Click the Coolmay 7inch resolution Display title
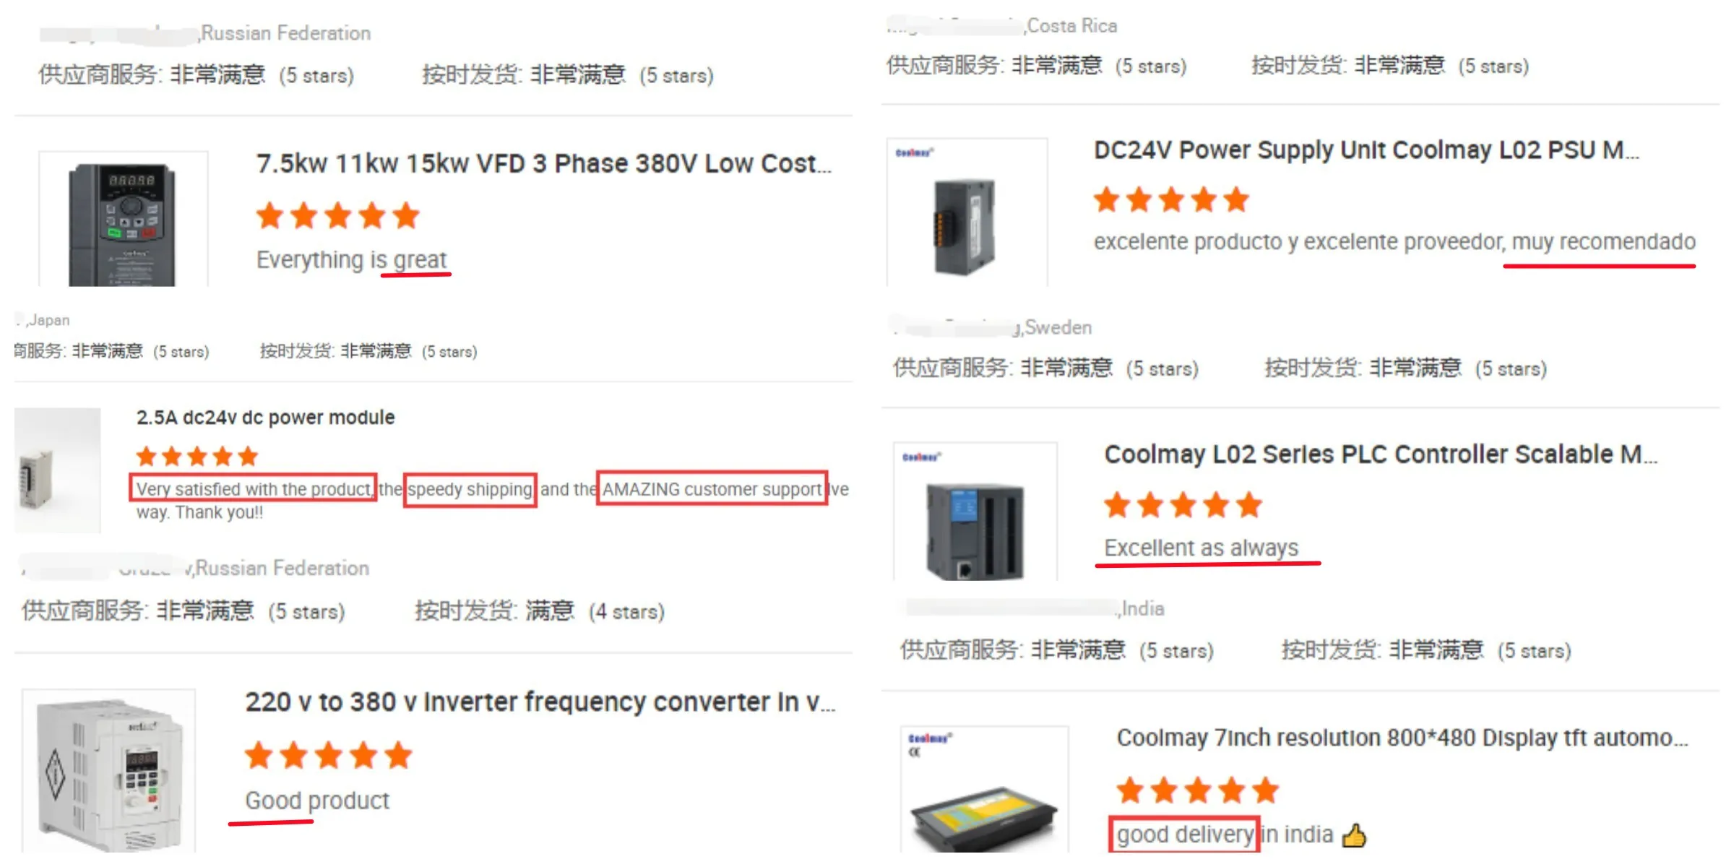Viewport: 1734px width, 867px height. (1402, 738)
